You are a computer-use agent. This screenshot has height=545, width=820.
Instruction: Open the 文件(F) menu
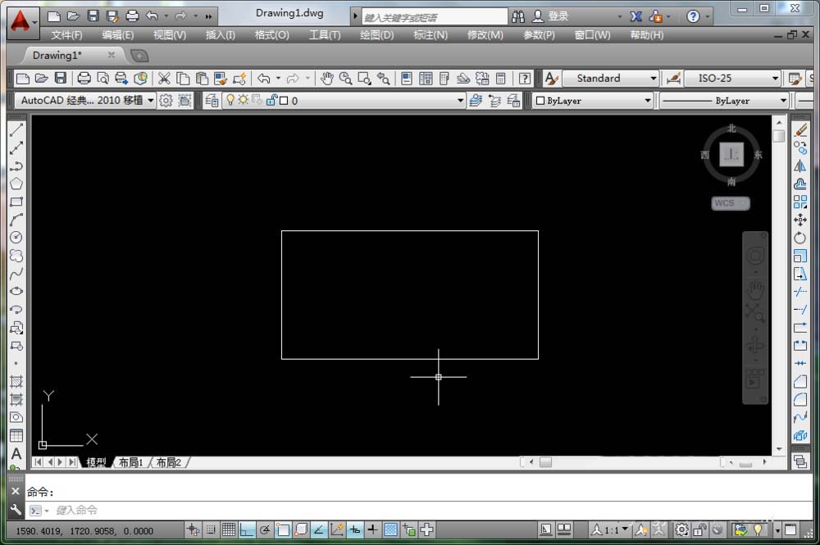click(66, 35)
